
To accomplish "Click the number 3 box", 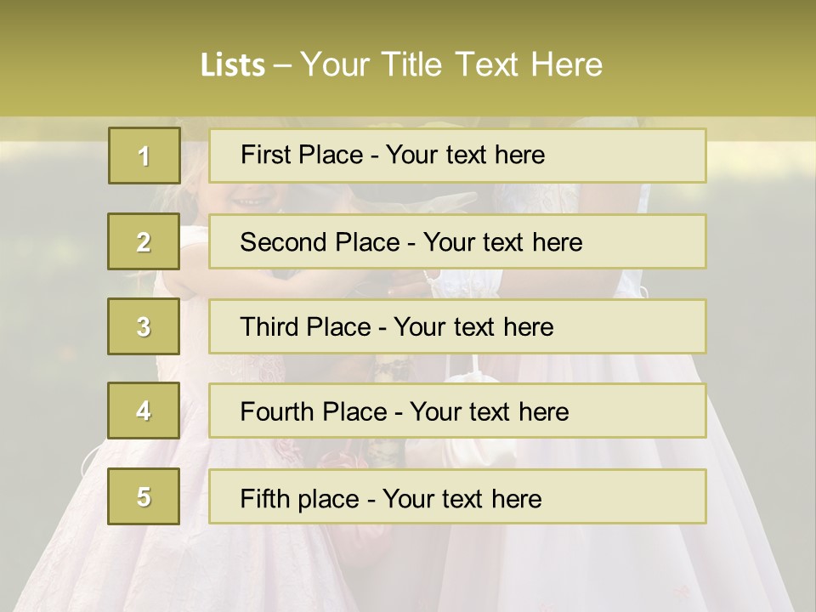I will (x=144, y=326).
